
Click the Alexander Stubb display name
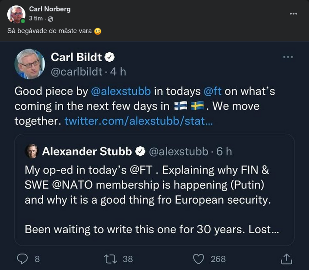pyautogui.click(x=87, y=151)
